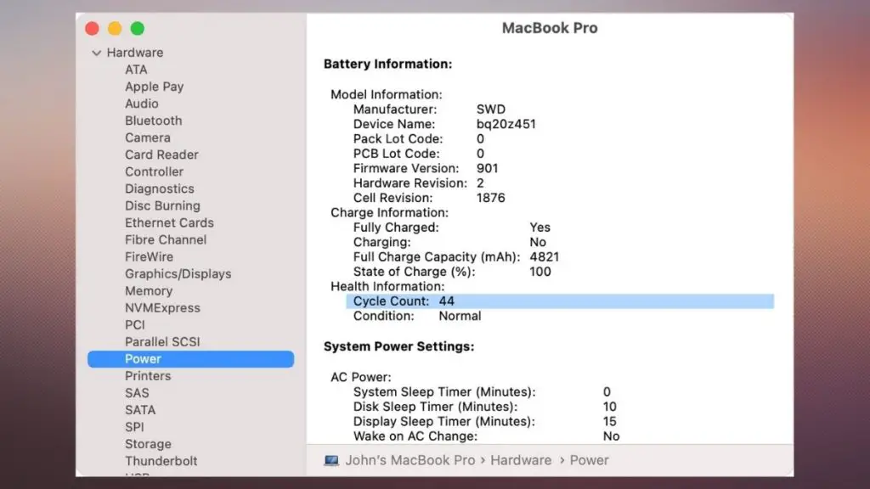Click the PCB Lot Code label
This screenshot has height=489, width=870.
pos(396,154)
